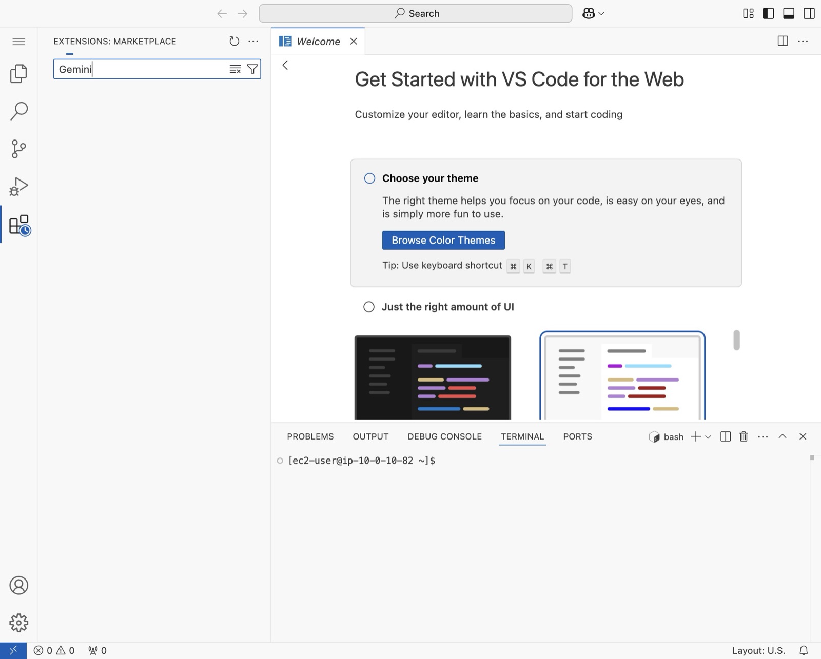Toggle primary side bar visibility

coord(769,13)
